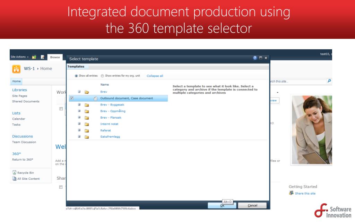Open the WS-1 breadcrumb link

click(x=29, y=68)
